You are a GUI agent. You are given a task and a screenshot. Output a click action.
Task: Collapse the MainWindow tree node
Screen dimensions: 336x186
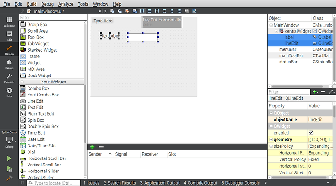point(271,25)
